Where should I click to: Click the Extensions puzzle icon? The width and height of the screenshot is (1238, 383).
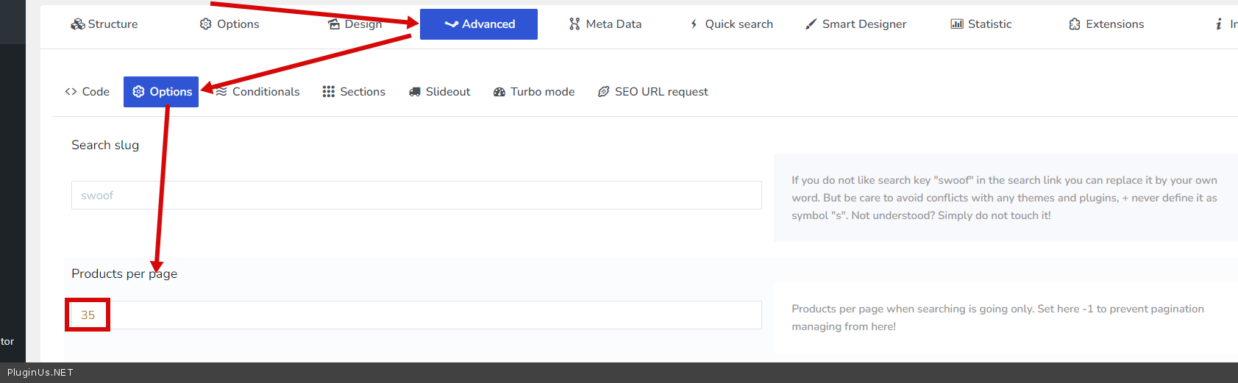(1075, 24)
